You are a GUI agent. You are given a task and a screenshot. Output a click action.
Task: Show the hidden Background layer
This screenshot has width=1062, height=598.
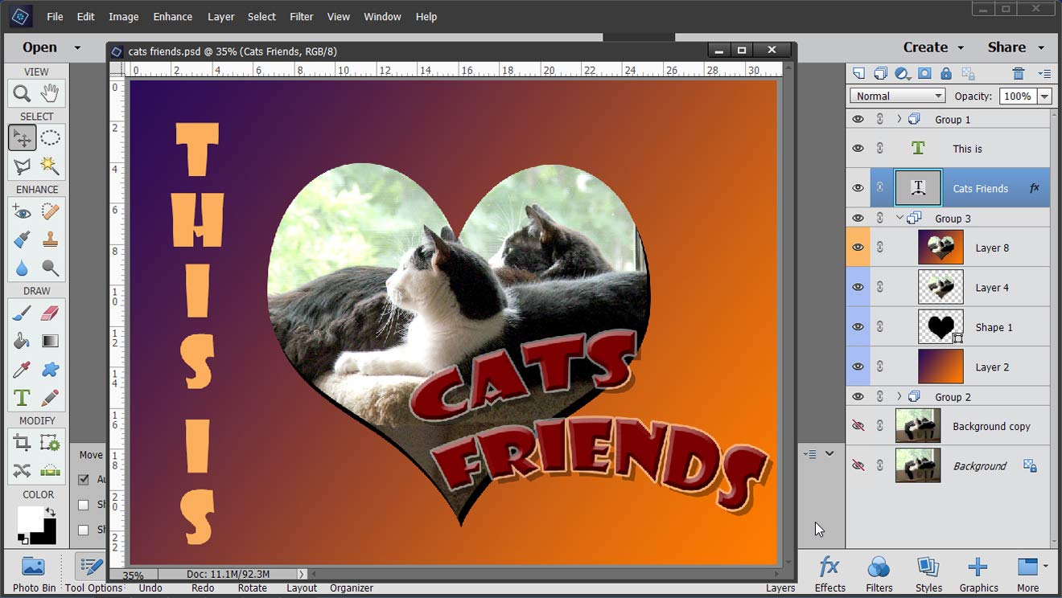coord(858,465)
